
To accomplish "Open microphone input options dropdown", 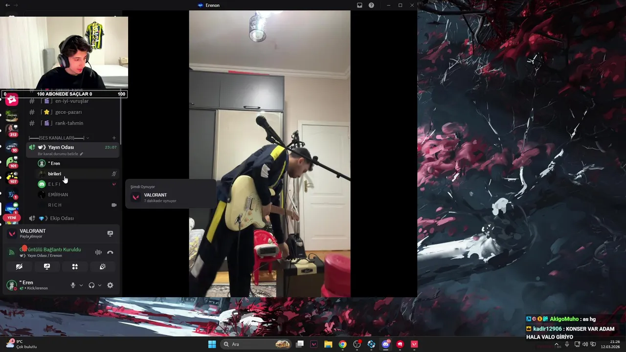I will [x=81, y=285].
